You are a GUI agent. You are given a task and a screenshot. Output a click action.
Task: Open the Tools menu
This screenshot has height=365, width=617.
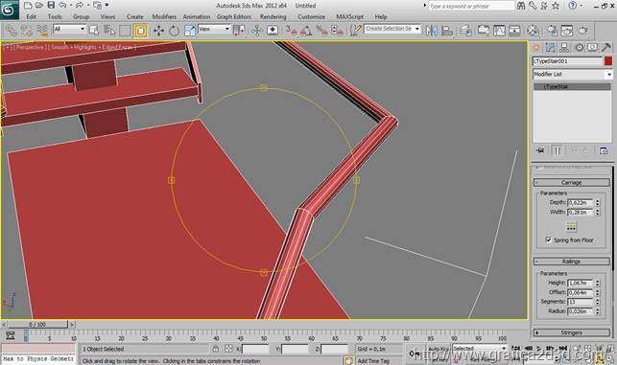click(x=55, y=16)
